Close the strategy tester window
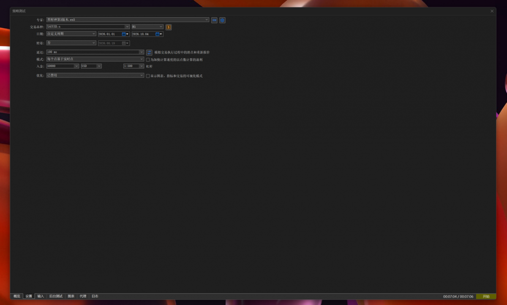 492,11
